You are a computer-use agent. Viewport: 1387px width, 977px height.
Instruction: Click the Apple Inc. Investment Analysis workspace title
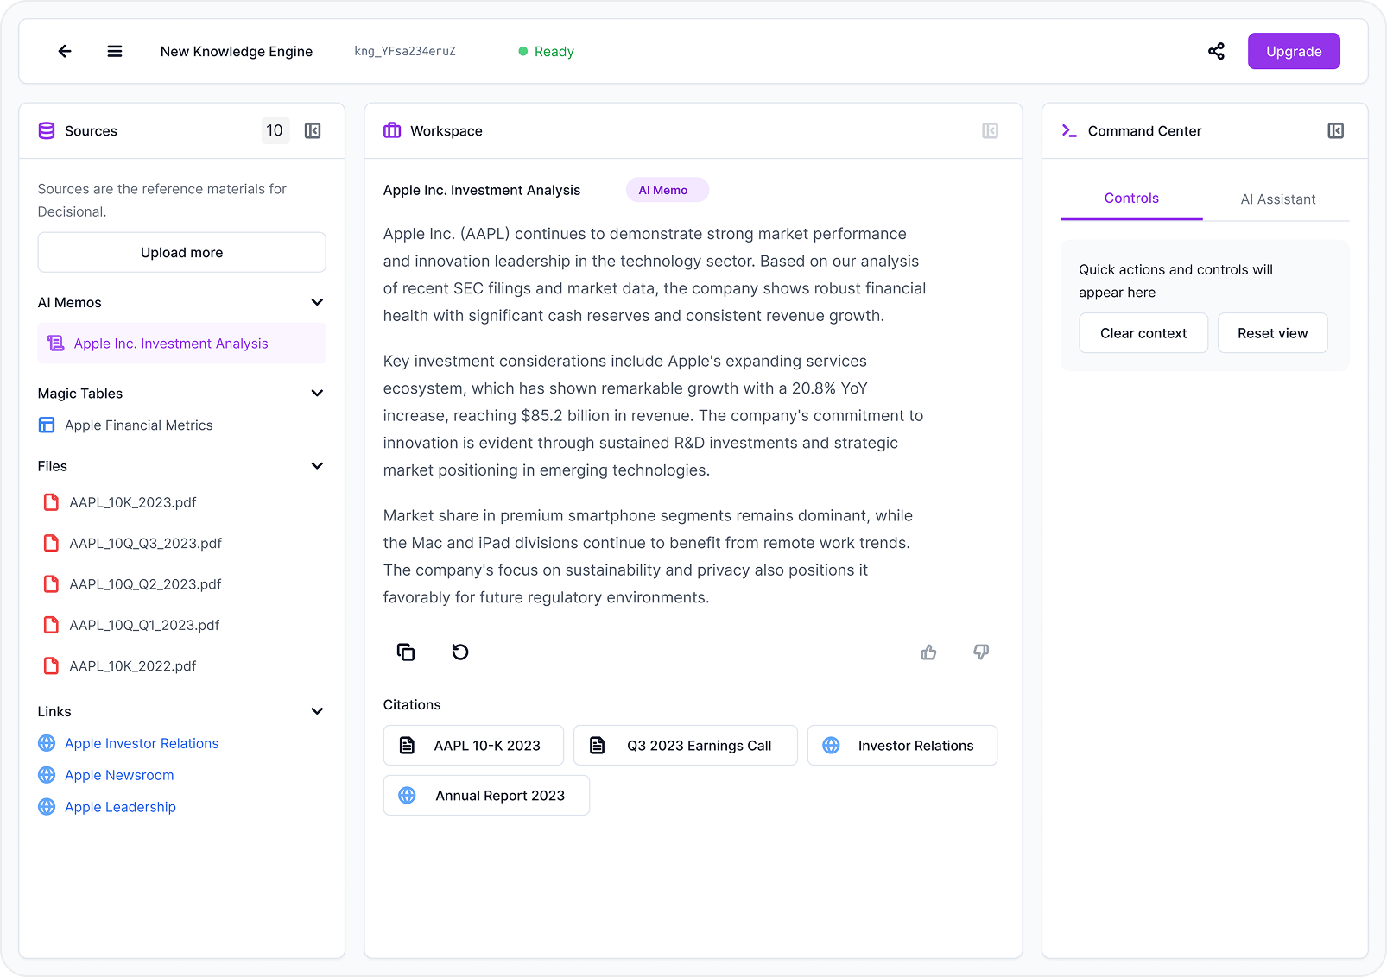[x=482, y=190]
